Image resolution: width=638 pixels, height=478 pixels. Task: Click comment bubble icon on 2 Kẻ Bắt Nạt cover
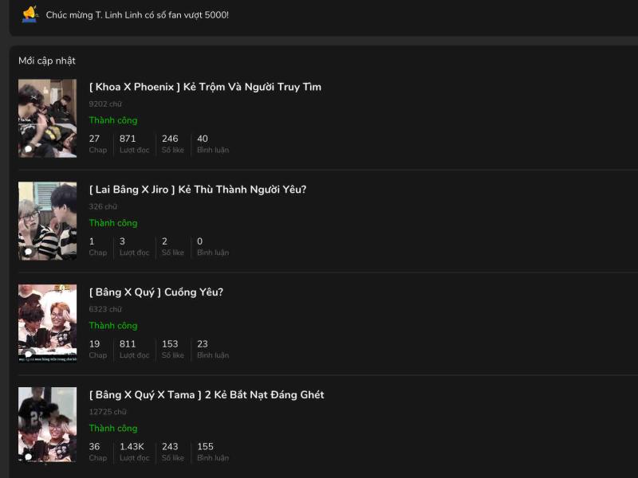tap(29, 456)
